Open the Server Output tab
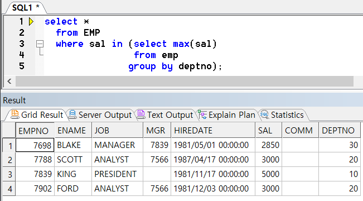 pyautogui.click(x=100, y=115)
